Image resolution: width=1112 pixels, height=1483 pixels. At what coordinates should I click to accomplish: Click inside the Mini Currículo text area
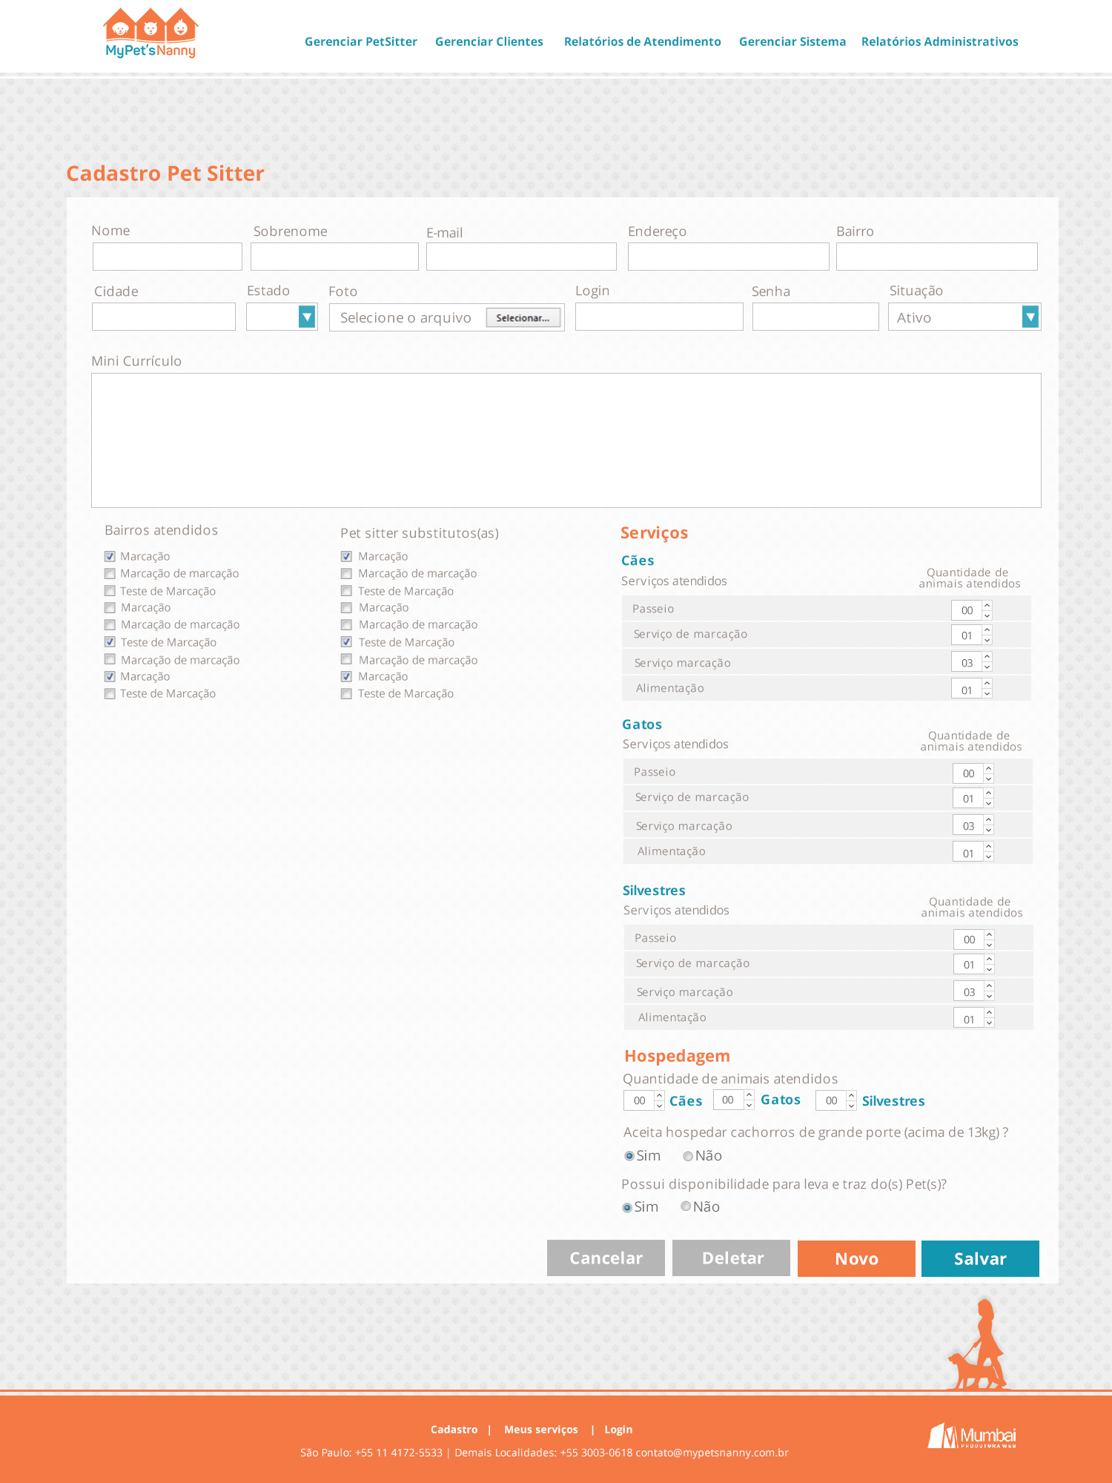click(566, 440)
